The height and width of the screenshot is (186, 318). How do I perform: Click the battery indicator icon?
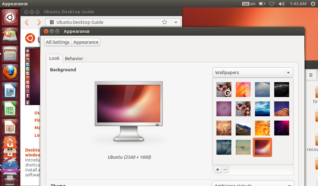click(x=262, y=4)
